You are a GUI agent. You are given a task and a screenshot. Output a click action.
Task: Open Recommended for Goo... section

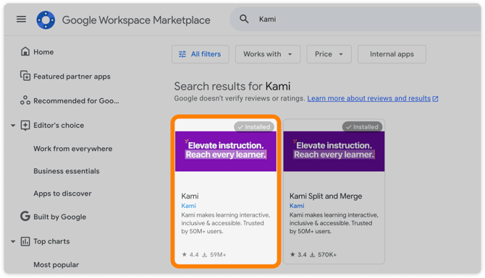coord(76,101)
